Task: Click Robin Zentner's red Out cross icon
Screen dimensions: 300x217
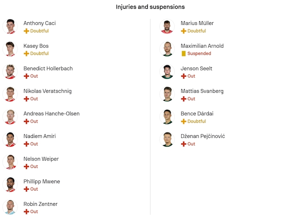Action: 27,212
